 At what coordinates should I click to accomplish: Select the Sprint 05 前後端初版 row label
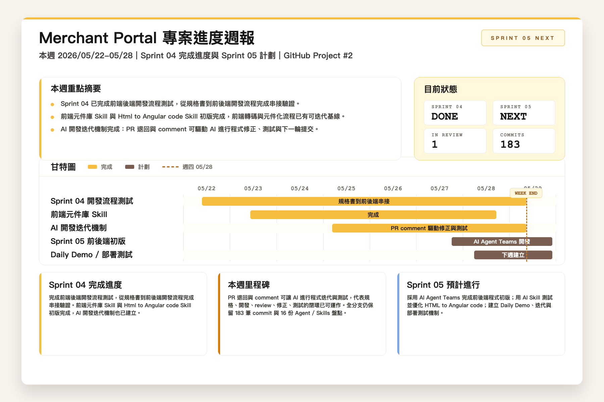coord(88,241)
